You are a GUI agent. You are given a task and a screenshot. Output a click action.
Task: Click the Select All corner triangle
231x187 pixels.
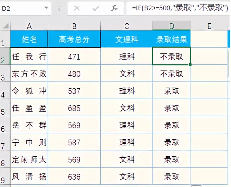(x=6, y=26)
